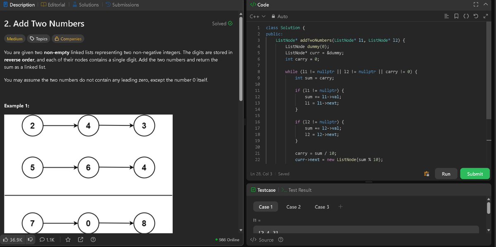Image resolution: width=496 pixels, height=247 pixels.
Task: Click the code line with addTwoNumbers
Action: [341, 40]
